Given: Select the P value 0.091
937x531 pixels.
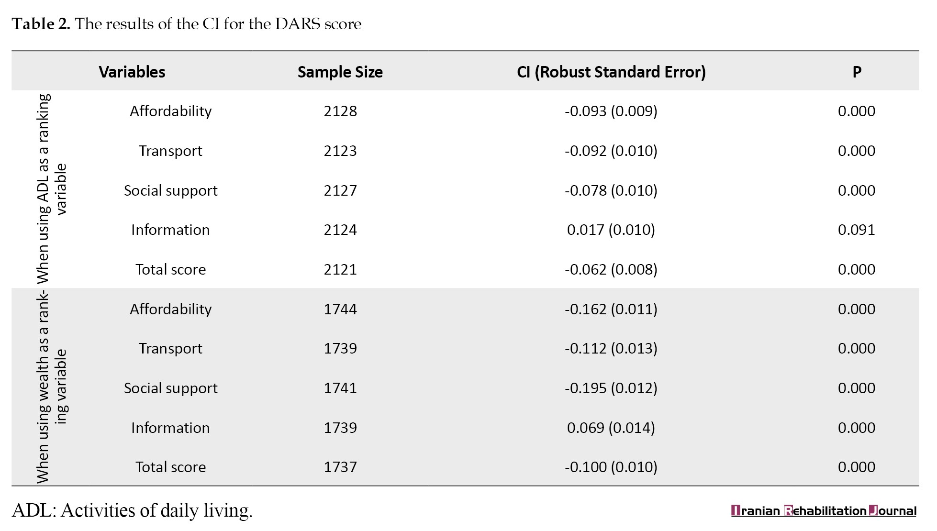Looking at the screenshot, I should 857,230.
